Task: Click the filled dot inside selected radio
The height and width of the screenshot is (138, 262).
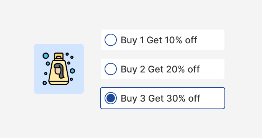Action: [x=111, y=98]
